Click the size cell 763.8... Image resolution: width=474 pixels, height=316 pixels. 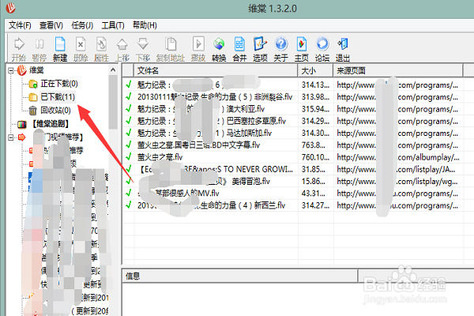(313, 145)
